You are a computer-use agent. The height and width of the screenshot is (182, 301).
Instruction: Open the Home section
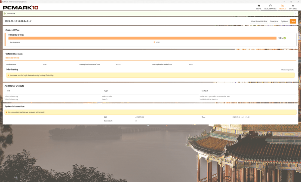(x=258, y=7)
